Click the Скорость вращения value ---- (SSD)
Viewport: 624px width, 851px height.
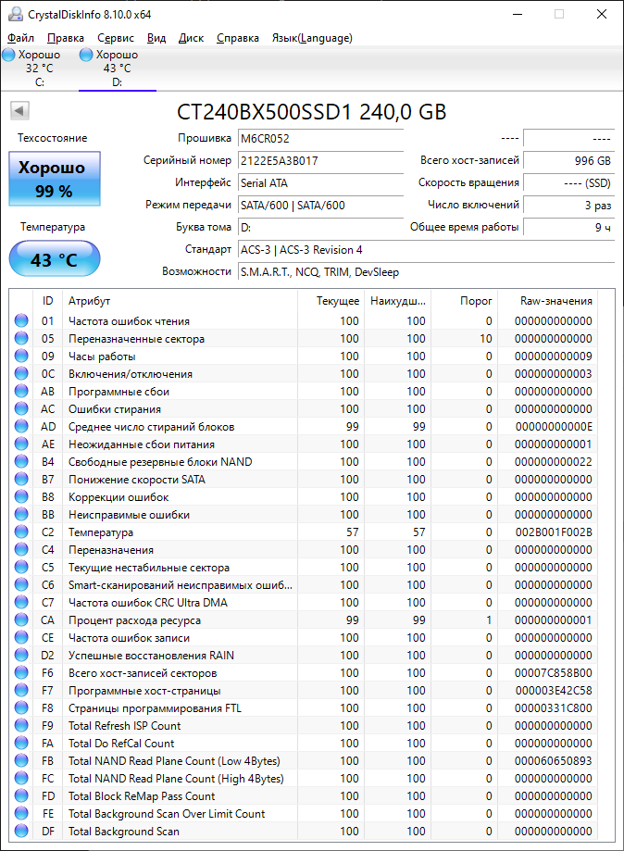[x=568, y=183]
